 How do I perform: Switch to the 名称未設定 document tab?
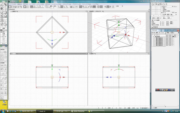pos(12,9)
